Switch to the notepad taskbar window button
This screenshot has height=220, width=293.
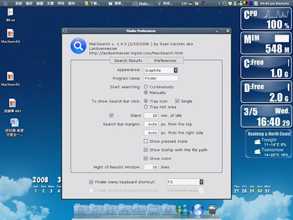point(117,3)
